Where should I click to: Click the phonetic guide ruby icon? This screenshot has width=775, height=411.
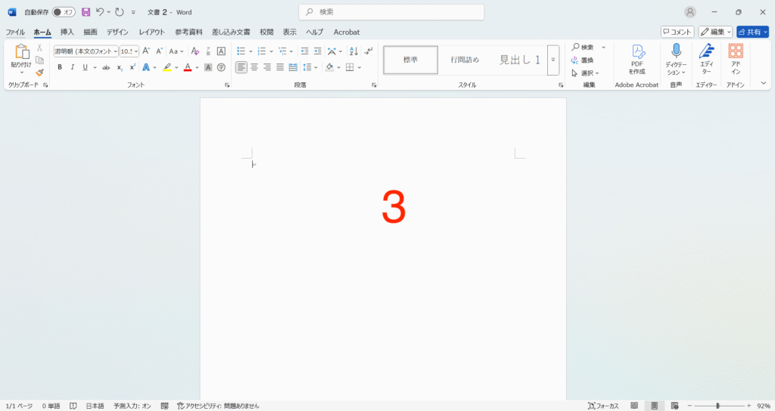[x=208, y=51]
